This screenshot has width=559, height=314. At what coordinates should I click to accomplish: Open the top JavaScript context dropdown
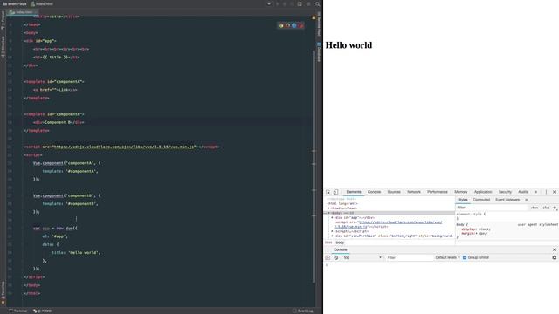click(x=362, y=258)
